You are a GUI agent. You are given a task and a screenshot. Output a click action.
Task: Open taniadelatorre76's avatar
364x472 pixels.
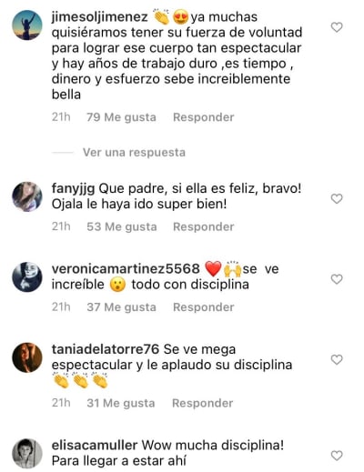[x=27, y=357]
